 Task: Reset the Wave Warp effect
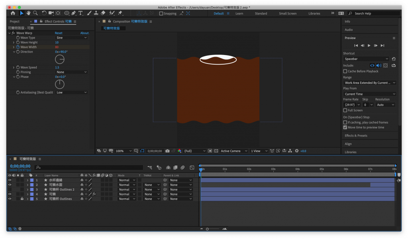click(x=59, y=33)
